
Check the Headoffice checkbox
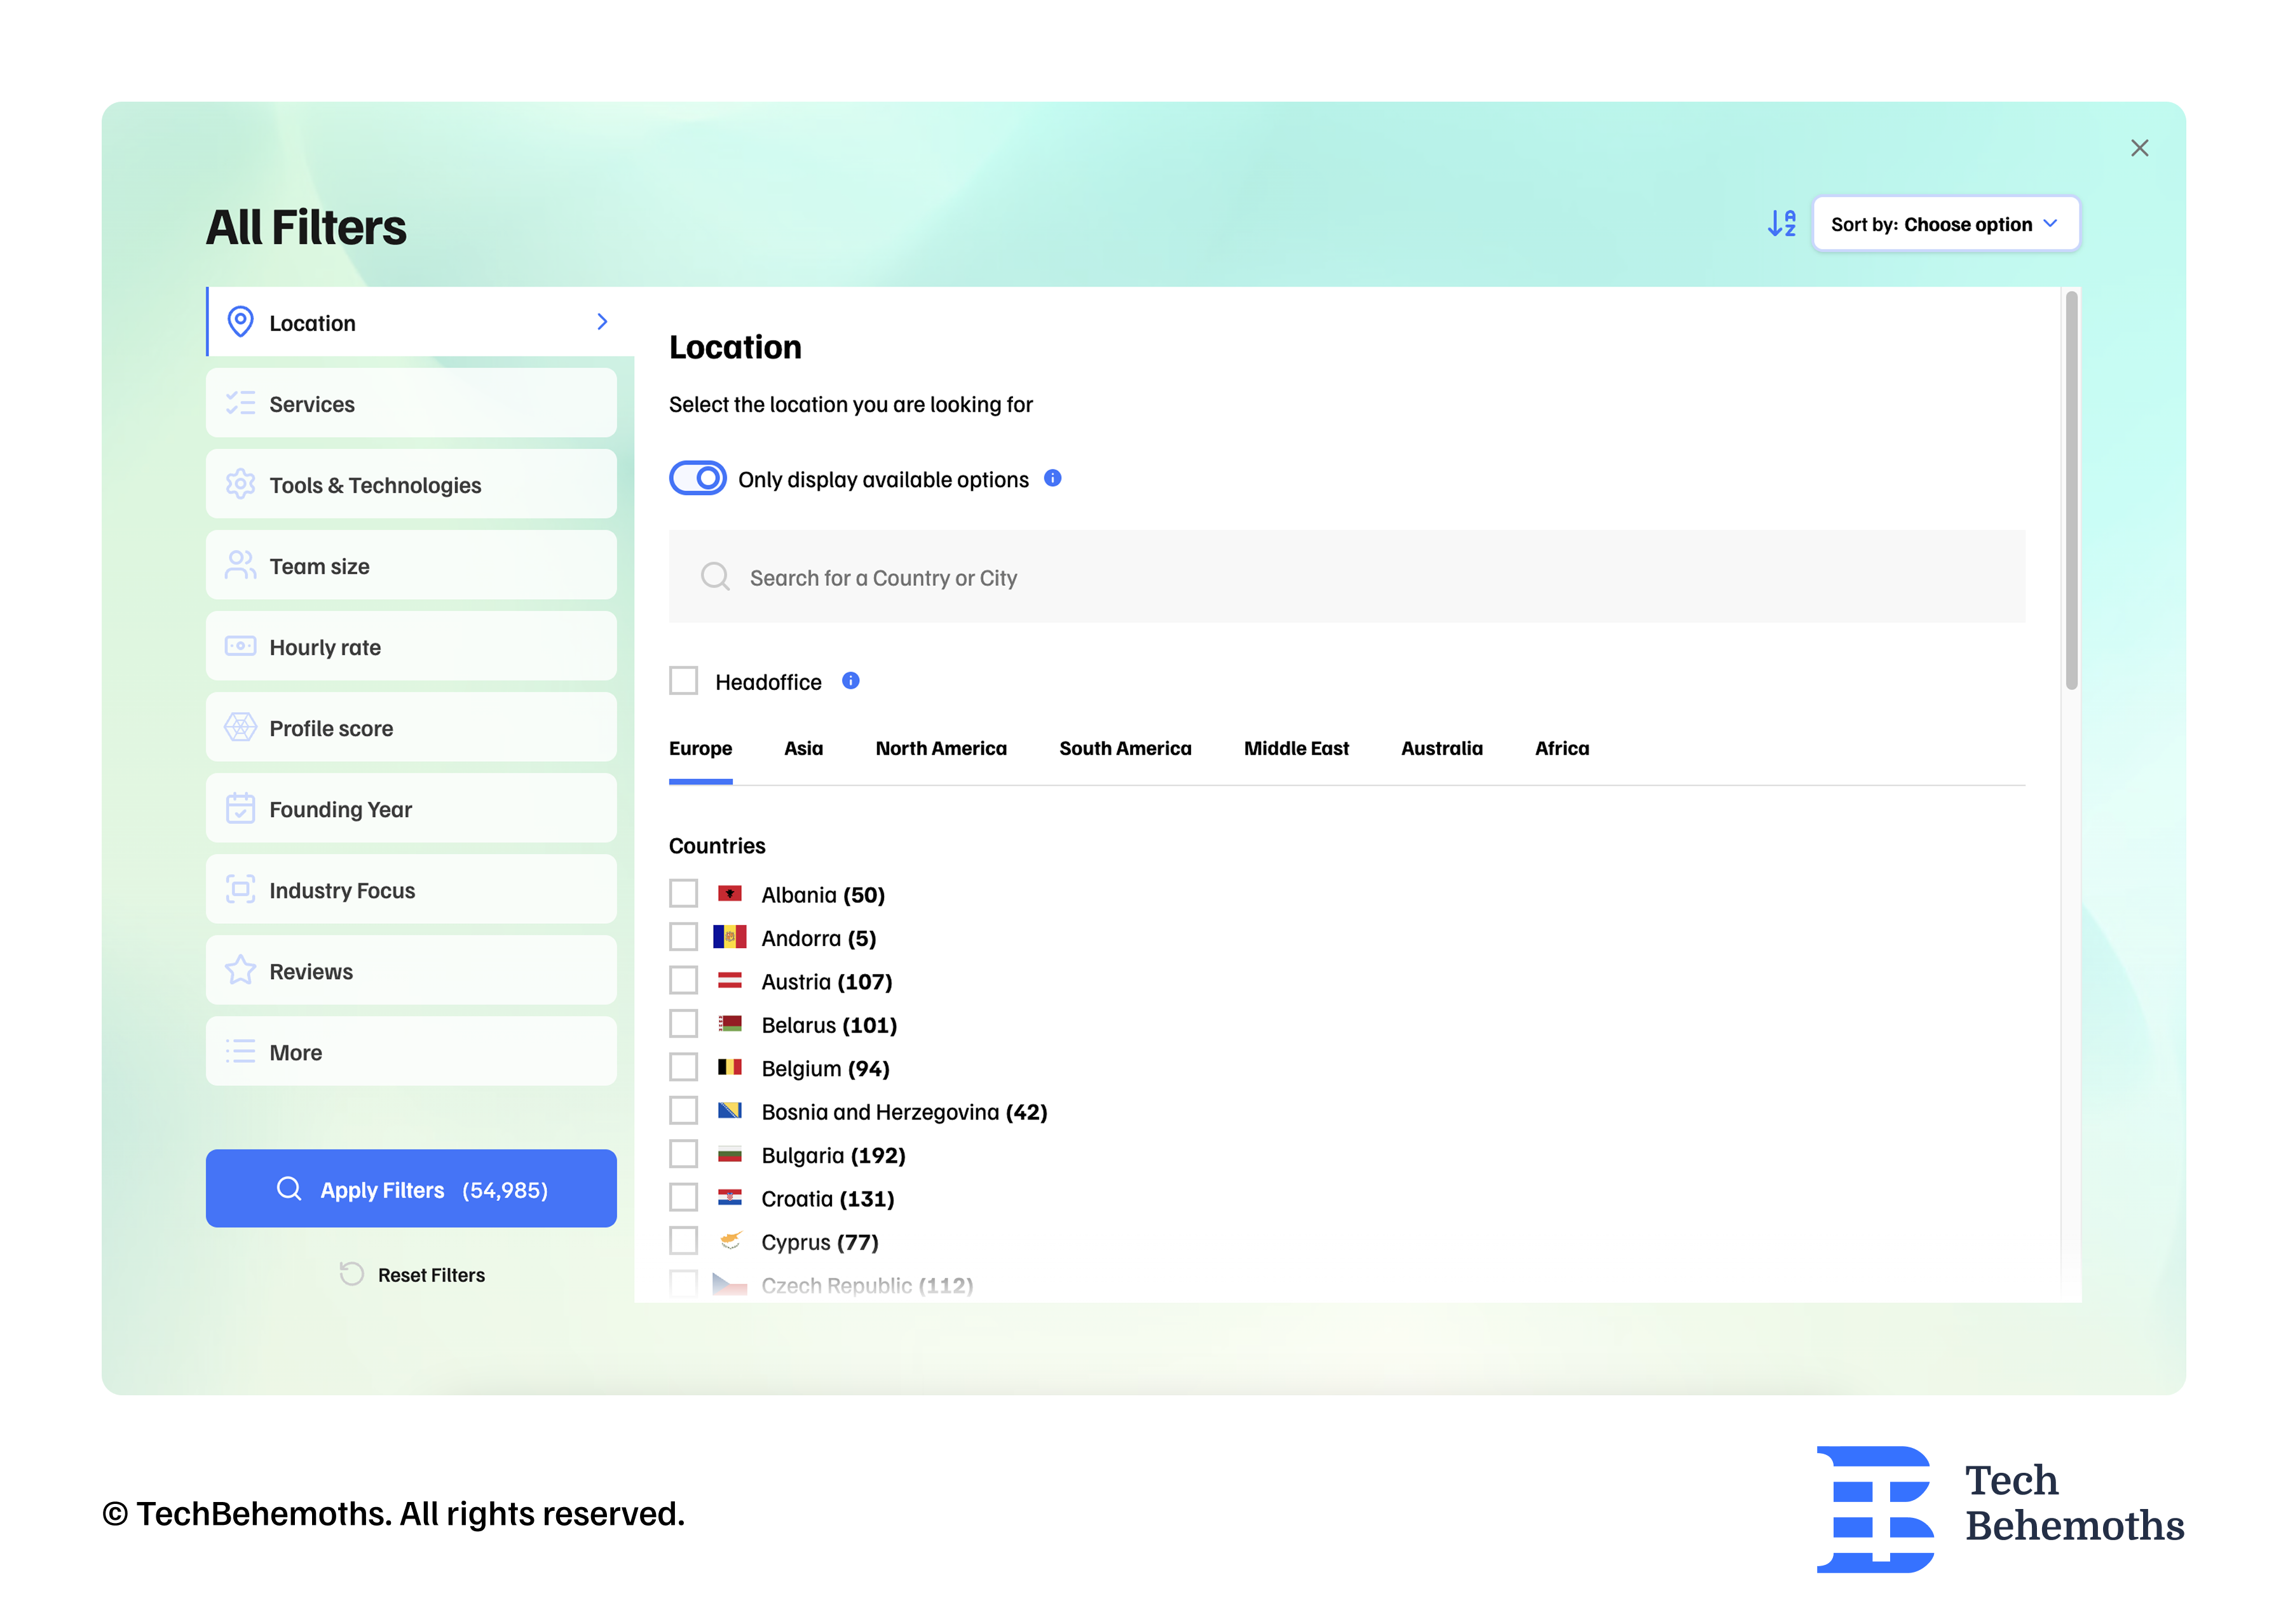(x=684, y=681)
